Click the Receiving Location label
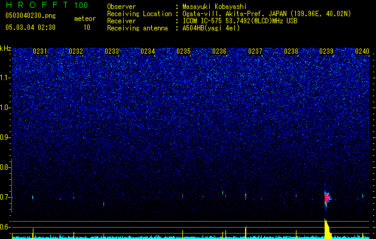This screenshot has height=239, width=376. [x=139, y=14]
